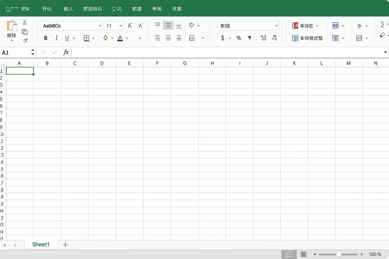
Task: Click the insert function fx icon
Action: coord(66,52)
